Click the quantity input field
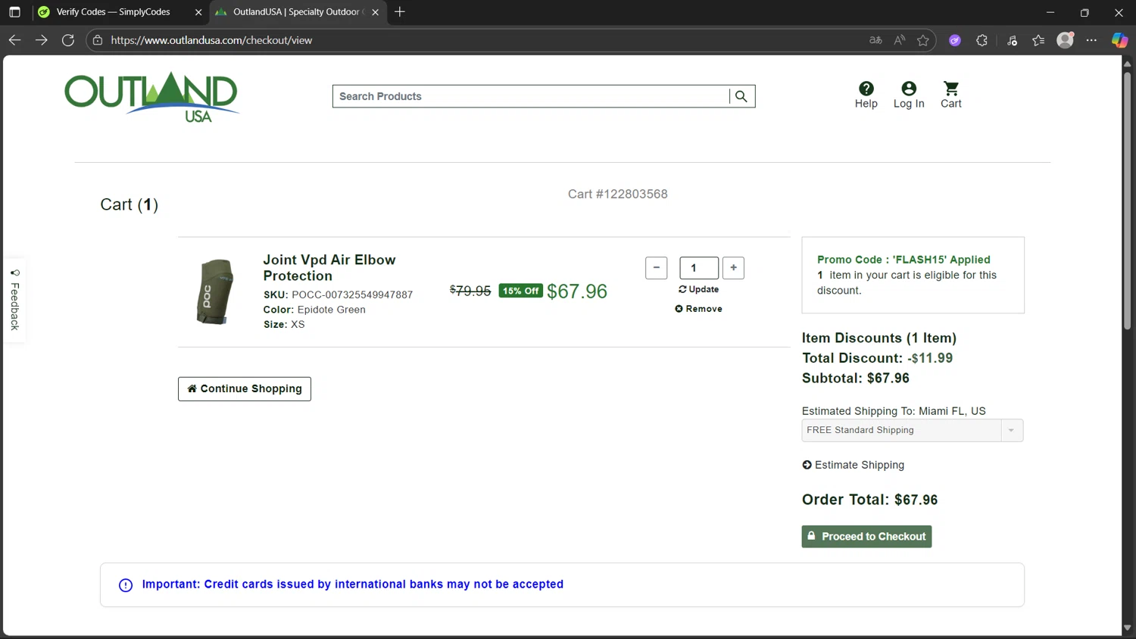 point(699,268)
